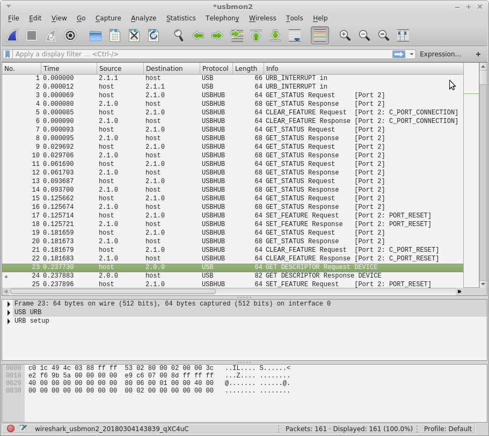This screenshot has width=489, height=436.
Task: Start capturing packets with the shark fin icon
Action: click(13, 35)
